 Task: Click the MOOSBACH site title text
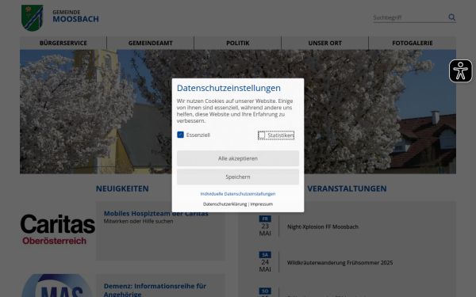[x=75, y=19]
